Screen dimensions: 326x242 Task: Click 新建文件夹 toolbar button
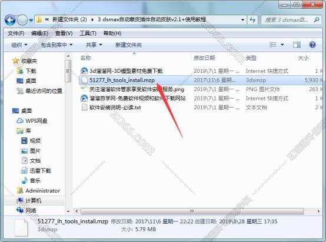click(x=128, y=45)
